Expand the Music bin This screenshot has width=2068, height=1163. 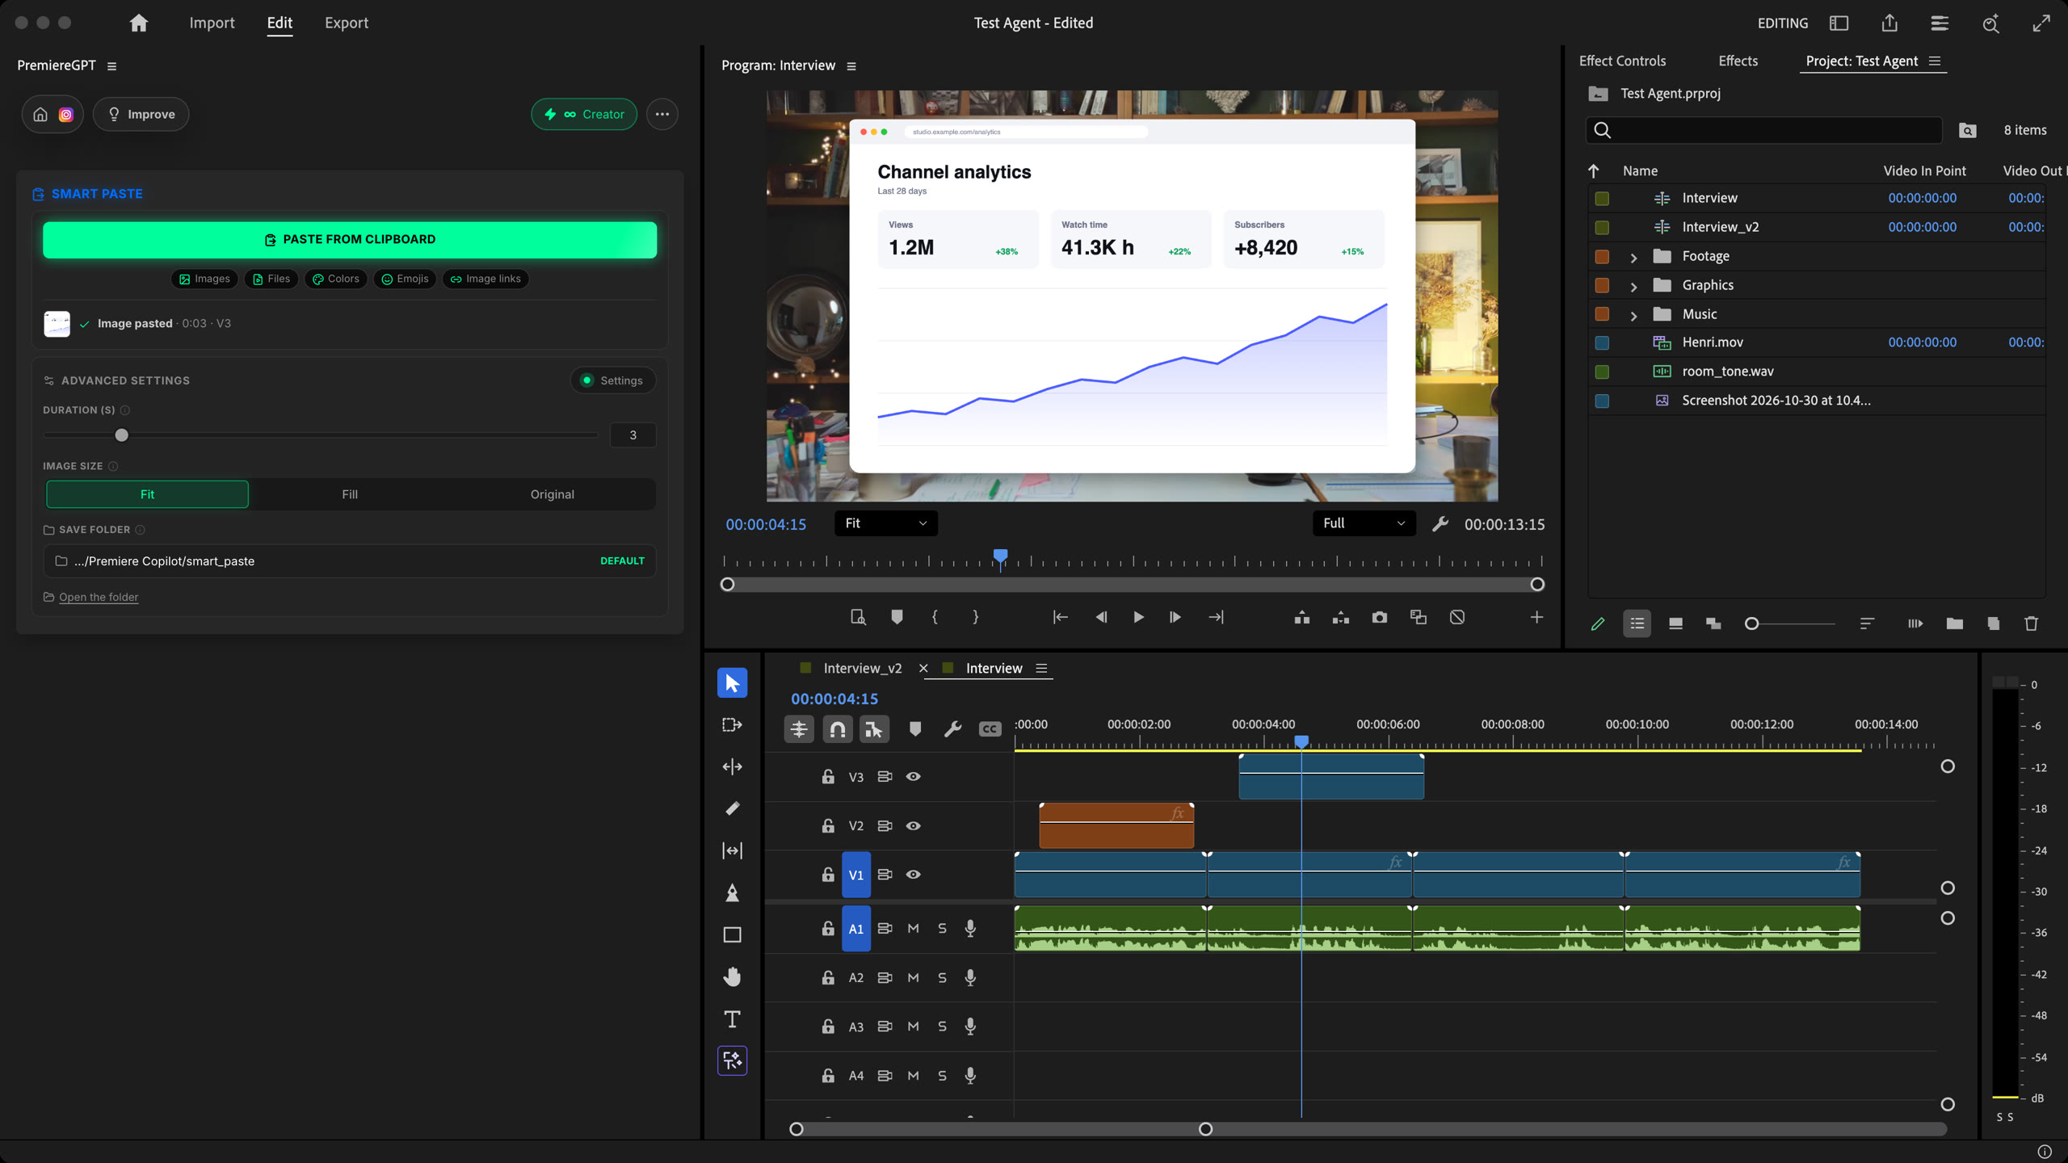pos(1633,316)
